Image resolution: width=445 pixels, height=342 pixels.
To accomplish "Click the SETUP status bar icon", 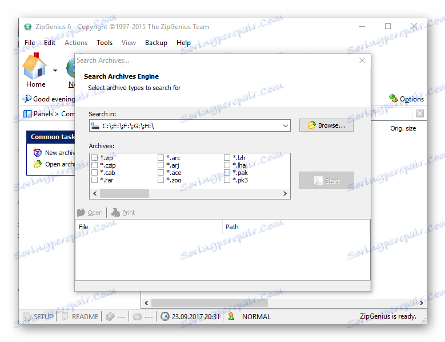I will (x=27, y=316).
